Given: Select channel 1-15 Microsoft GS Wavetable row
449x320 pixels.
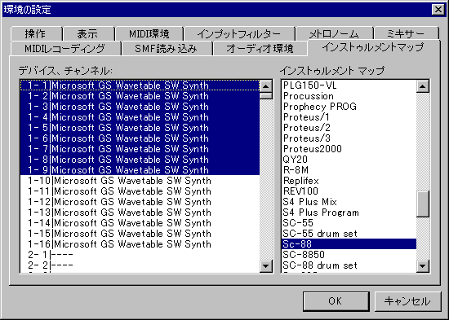Looking at the screenshot, I should point(140,234).
